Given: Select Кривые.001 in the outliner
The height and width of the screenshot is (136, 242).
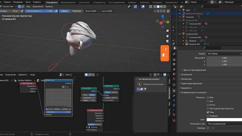Looking at the screenshot, I should (x=194, y=44).
